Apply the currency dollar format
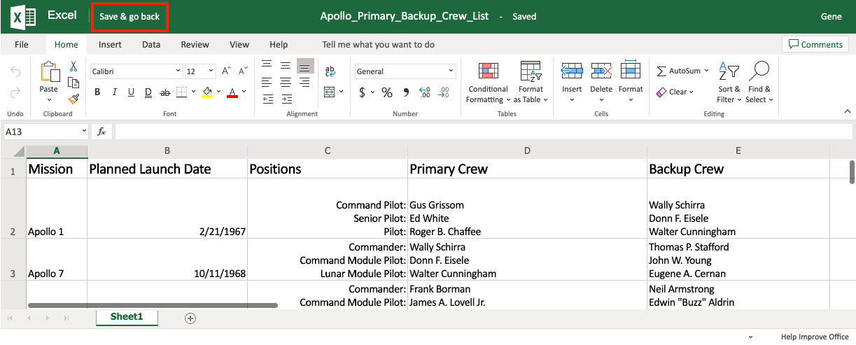This screenshot has height=345, width=856. click(362, 92)
